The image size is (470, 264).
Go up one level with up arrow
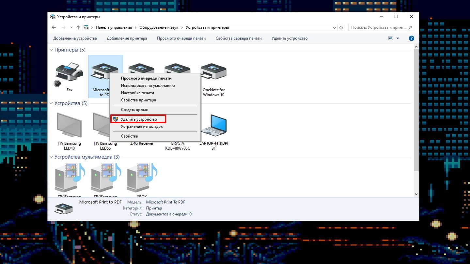(x=78, y=27)
